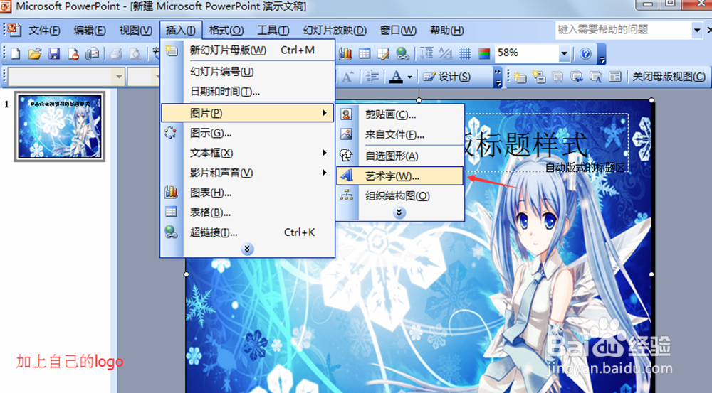Expand full Insert menu with double chevron

247,249
